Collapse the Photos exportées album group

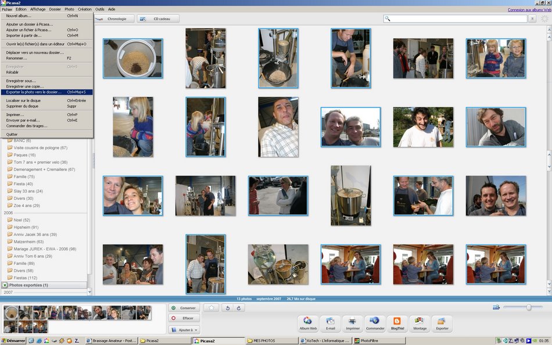point(5,285)
